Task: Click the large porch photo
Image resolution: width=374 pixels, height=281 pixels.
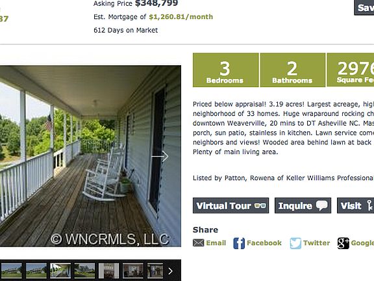Action: tap(90, 156)
